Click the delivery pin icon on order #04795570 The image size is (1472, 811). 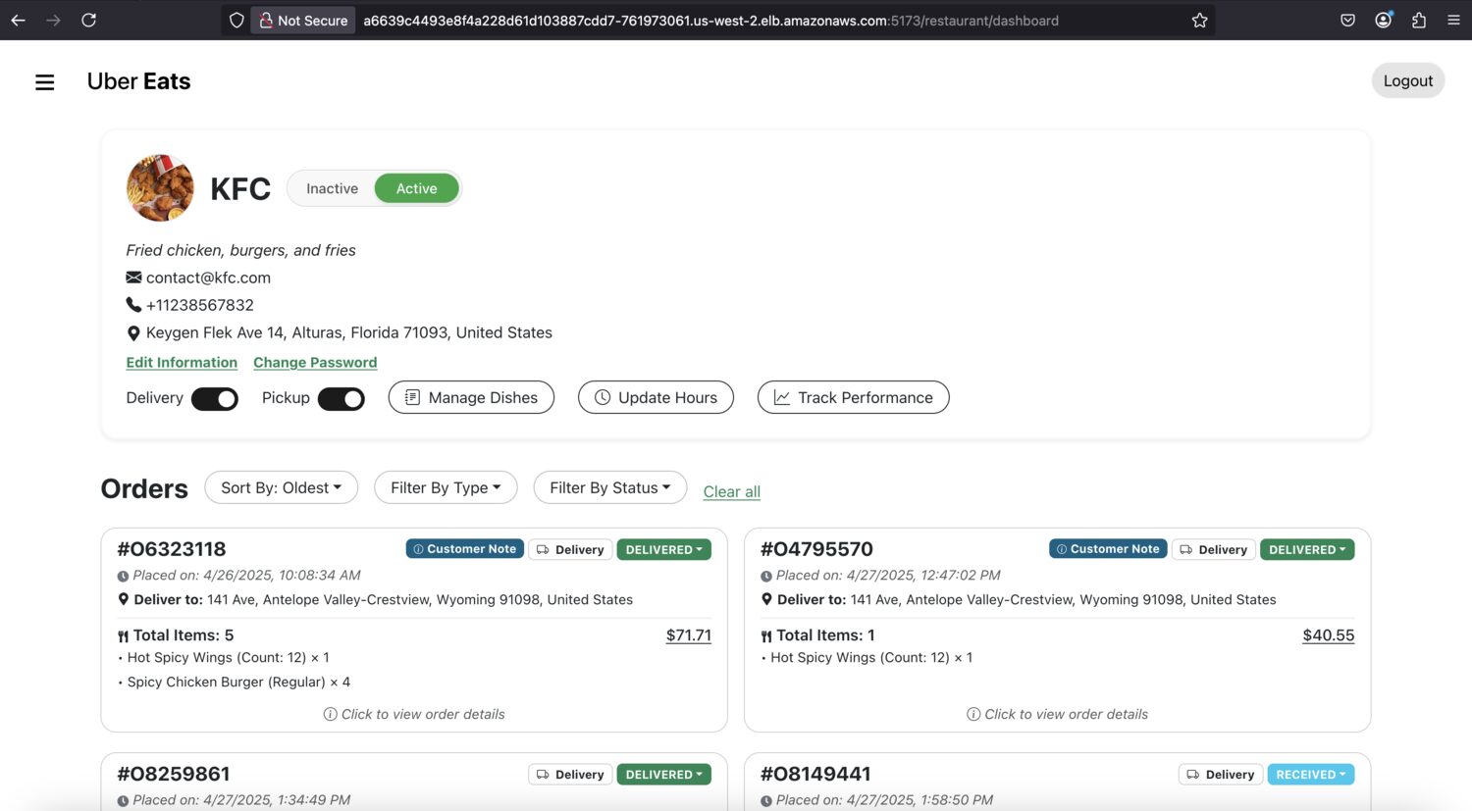tap(767, 599)
